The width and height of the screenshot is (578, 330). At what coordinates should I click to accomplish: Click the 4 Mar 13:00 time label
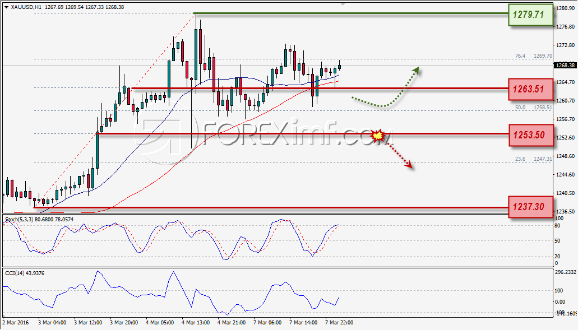tap(196, 323)
